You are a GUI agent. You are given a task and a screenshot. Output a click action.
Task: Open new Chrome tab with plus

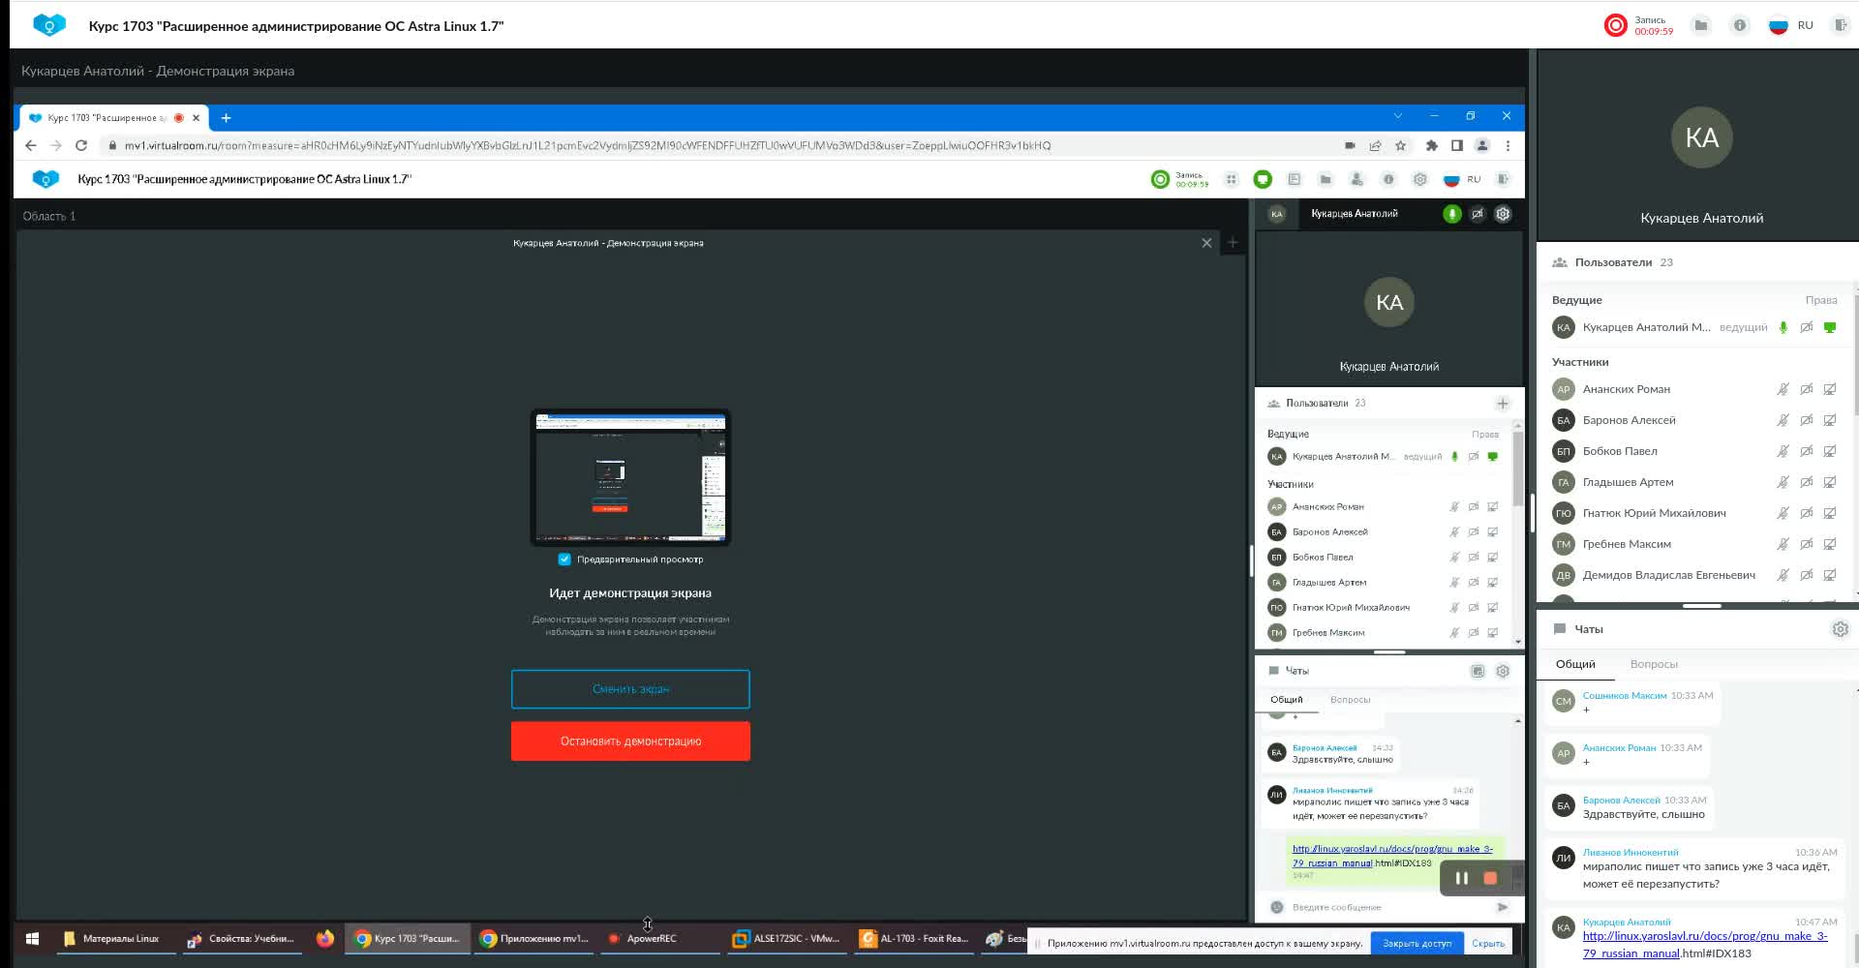[x=226, y=118]
